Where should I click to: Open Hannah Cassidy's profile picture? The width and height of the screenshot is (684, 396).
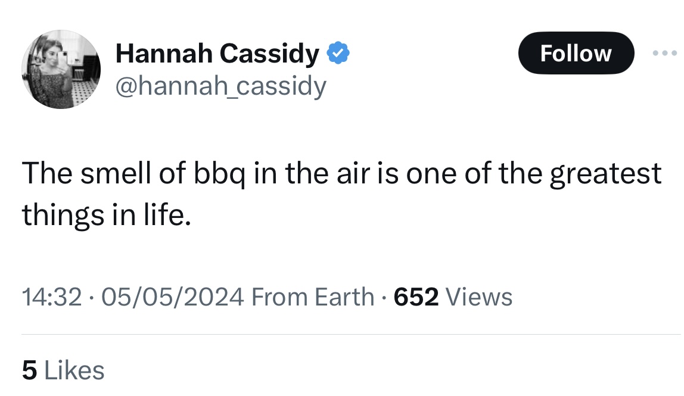click(61, 69)
